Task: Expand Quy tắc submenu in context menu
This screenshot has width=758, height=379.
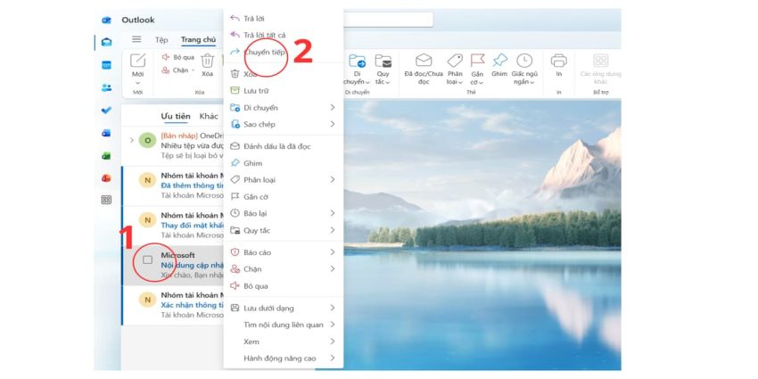Action: tap(284, 230)
